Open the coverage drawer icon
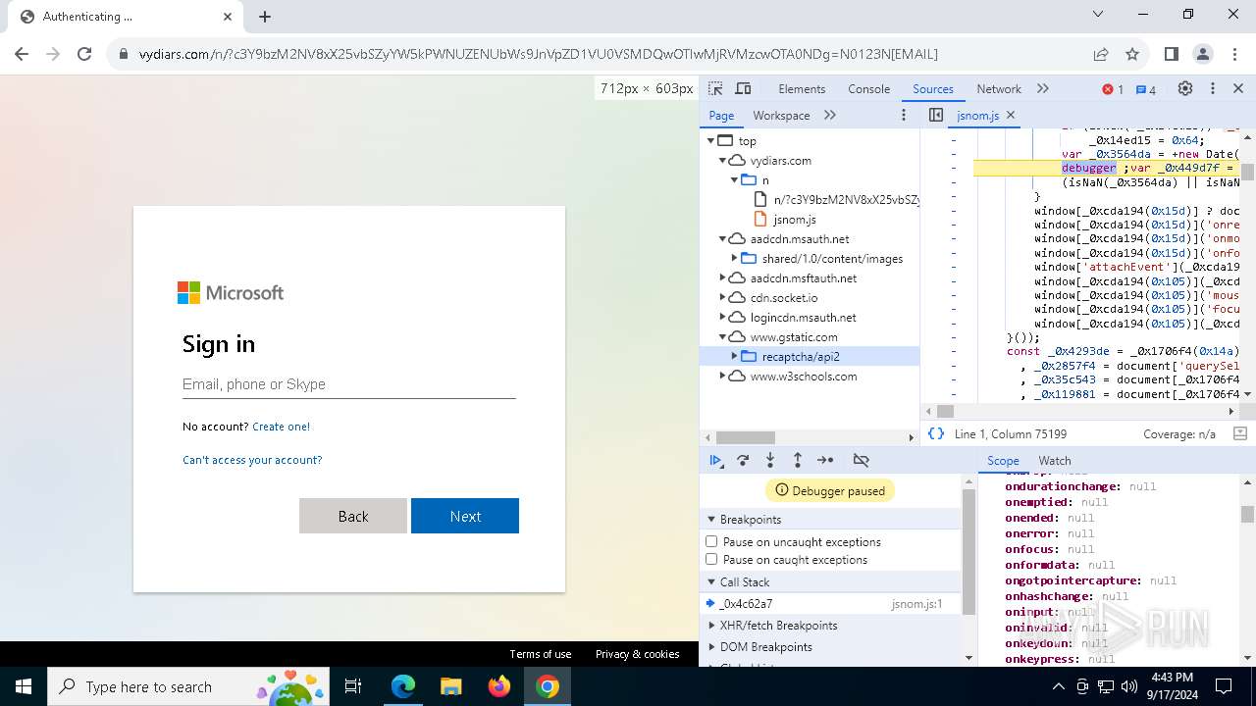This screenshot has height=706, width=1256. coord(1239,433)
